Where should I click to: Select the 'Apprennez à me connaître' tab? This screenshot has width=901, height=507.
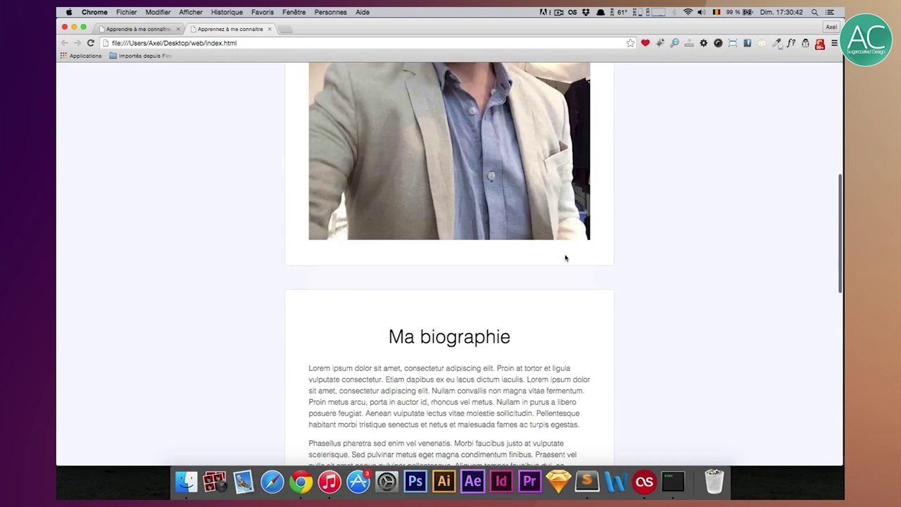point(230,29)
